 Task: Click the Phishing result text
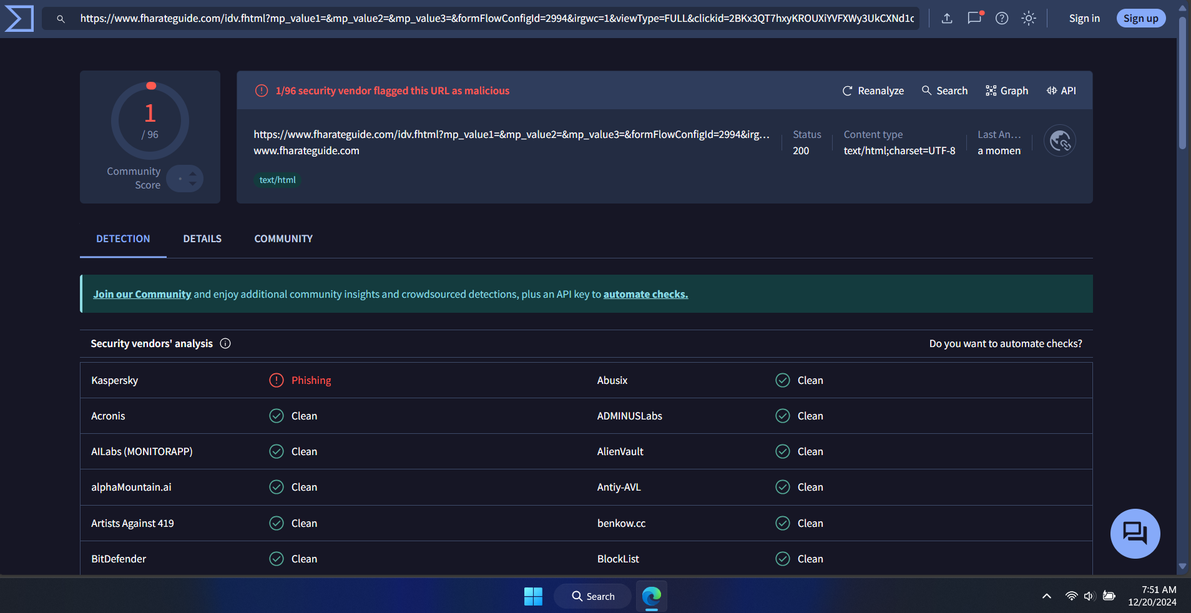pyautogui.click(x=311, y=380)
